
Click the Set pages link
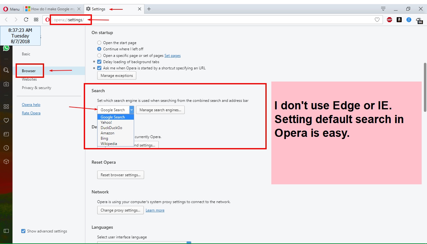(173, 56)
